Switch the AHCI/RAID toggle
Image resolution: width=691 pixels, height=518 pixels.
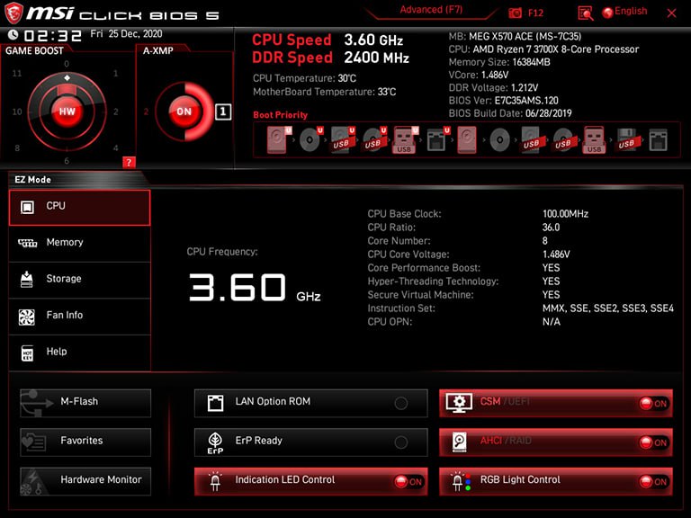tap(653, 442)
